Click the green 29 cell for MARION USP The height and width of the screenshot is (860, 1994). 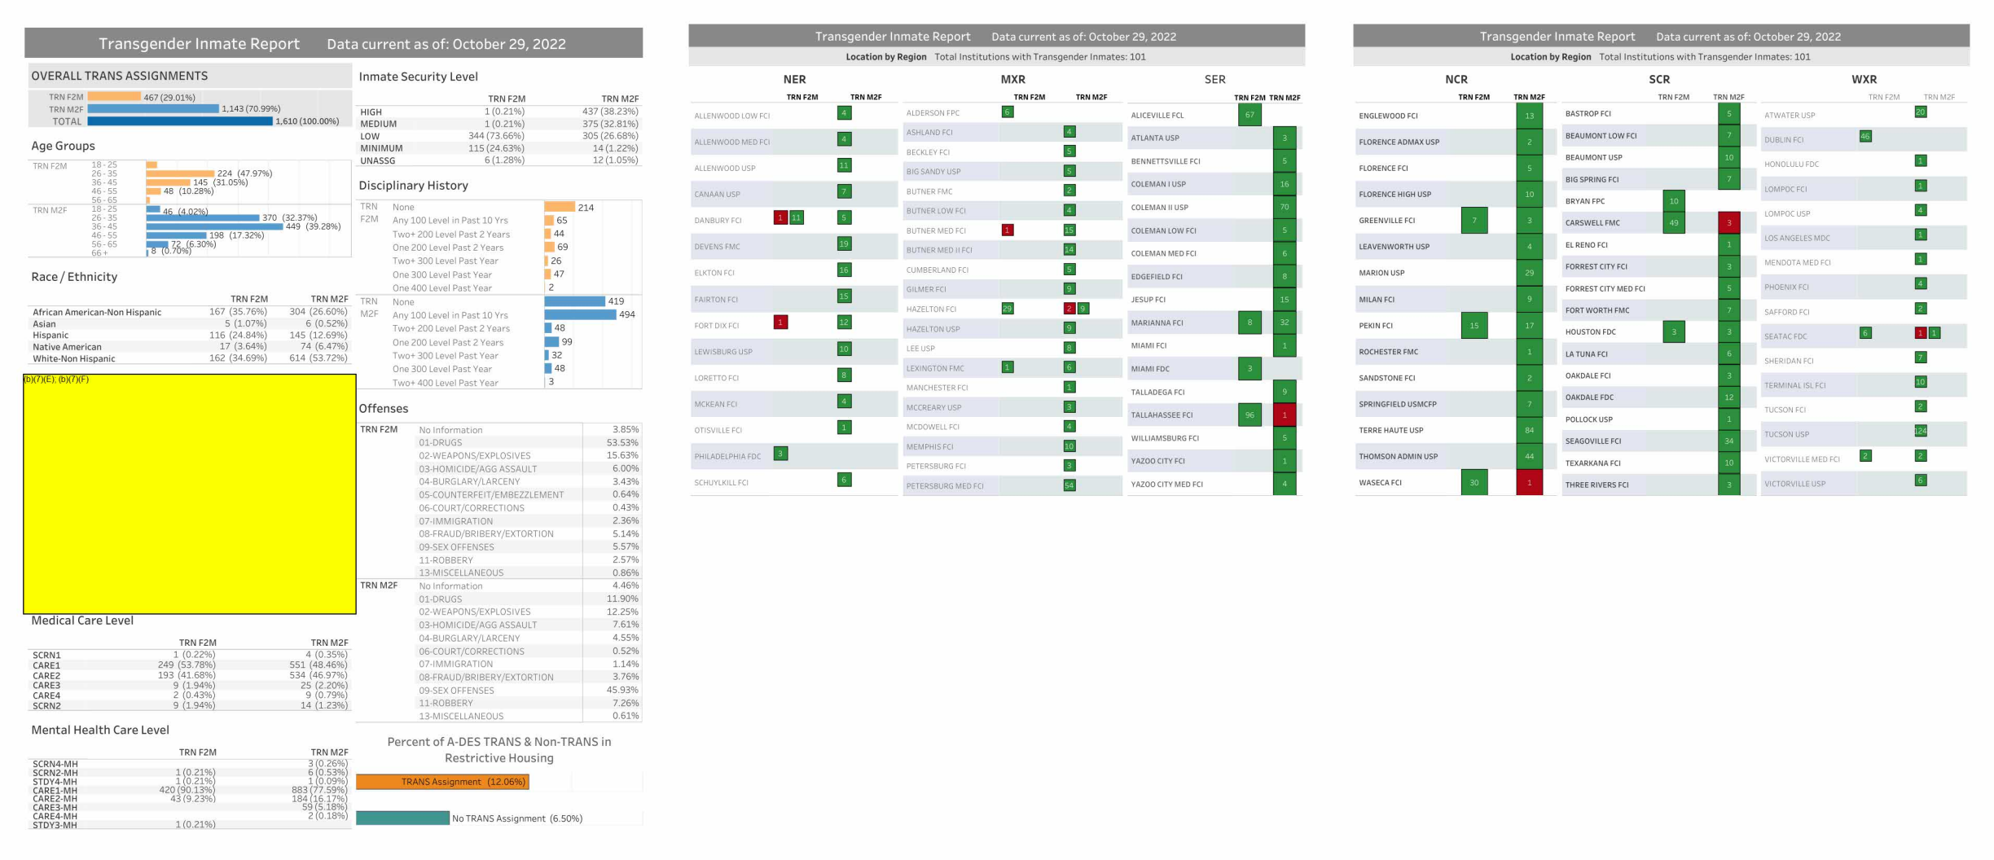(x=1529, y=273)
